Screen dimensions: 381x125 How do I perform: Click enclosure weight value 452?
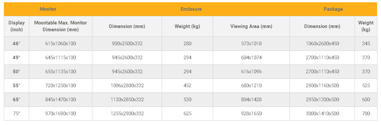pyautogui.click(x=187, y=86)
